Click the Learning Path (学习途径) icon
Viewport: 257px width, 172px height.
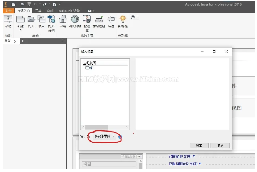(x=99, y=19)
